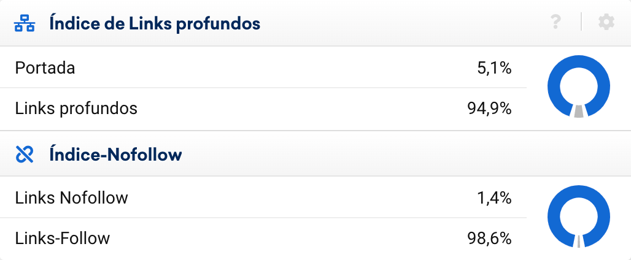
Task: Select the Portada row label
Action: (45, 67)
